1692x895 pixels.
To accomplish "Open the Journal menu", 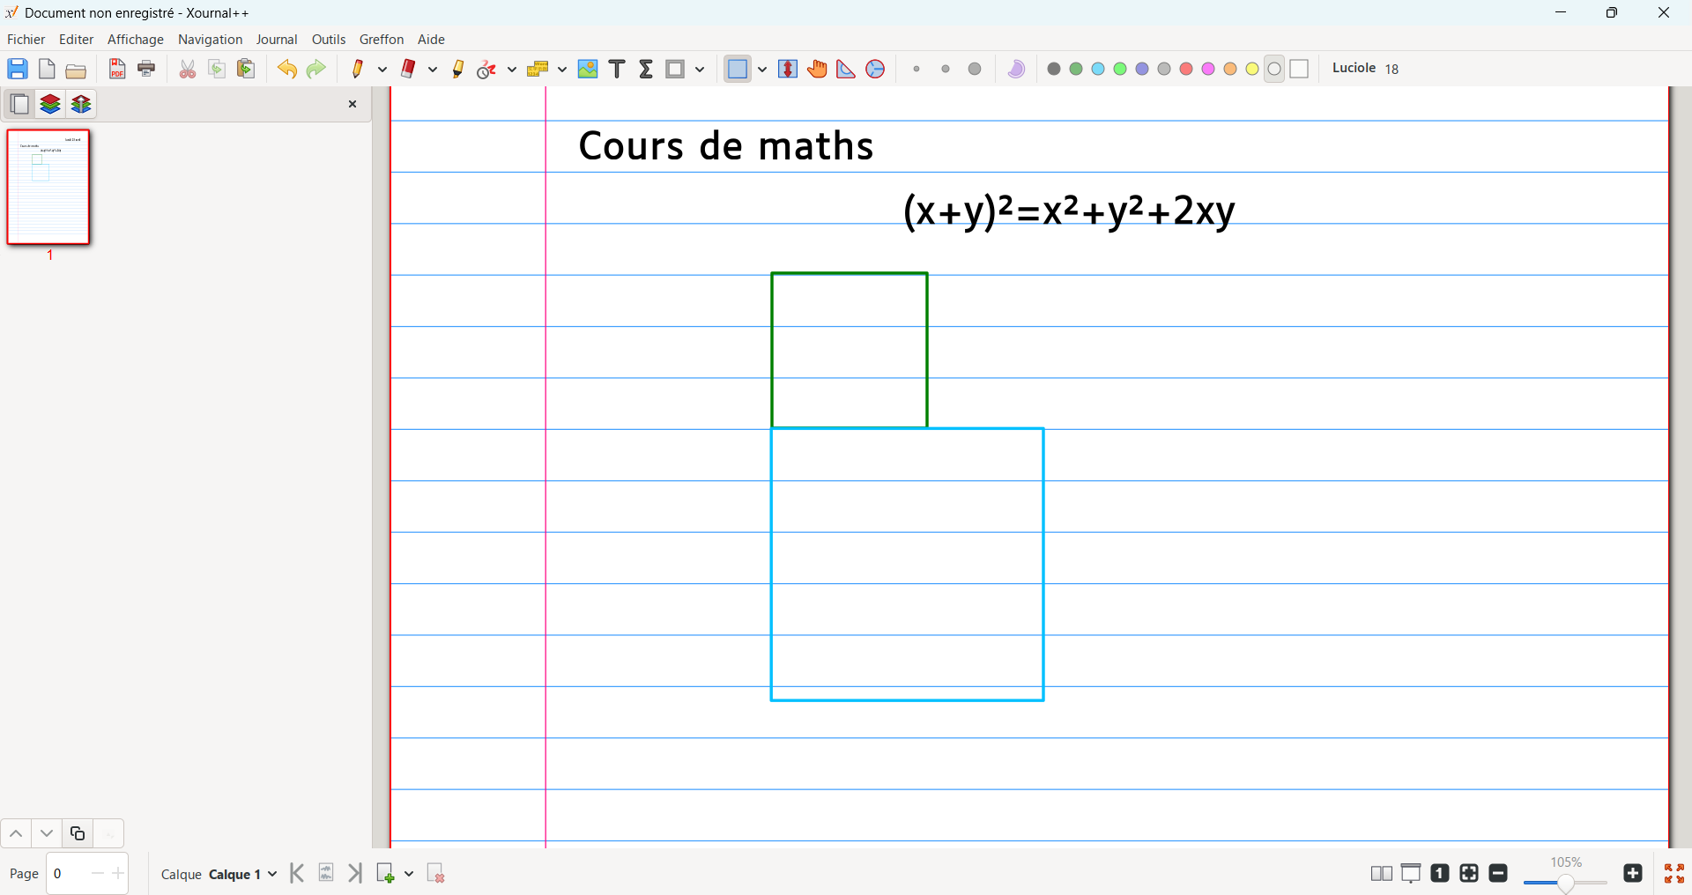I will [277, 40].
